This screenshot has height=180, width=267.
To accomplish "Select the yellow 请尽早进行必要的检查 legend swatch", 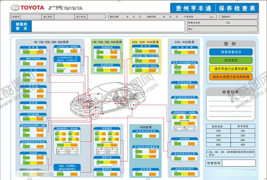I will 231,69.
